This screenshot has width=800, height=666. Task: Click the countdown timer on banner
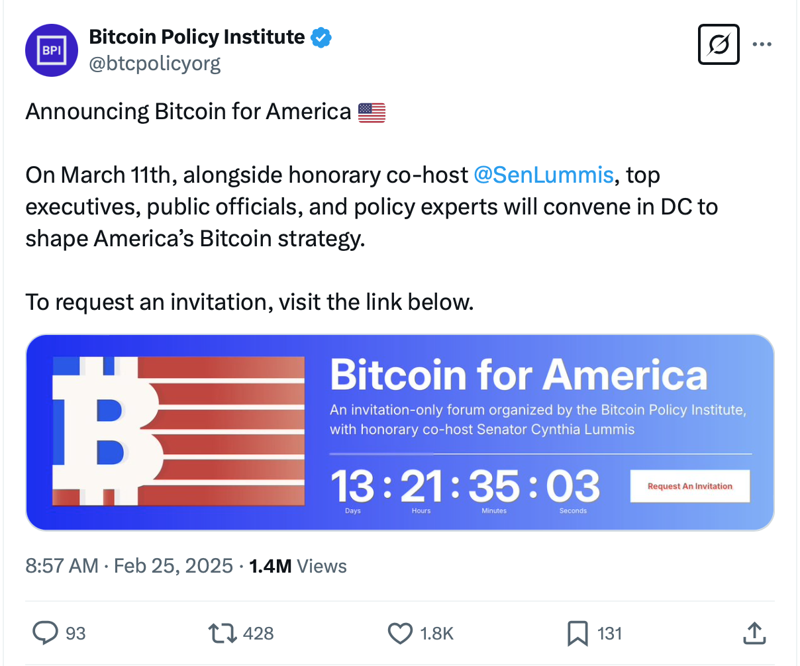465,487
